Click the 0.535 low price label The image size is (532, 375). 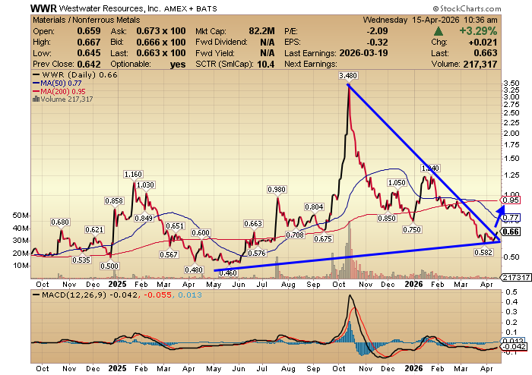(x=81, y=260)
